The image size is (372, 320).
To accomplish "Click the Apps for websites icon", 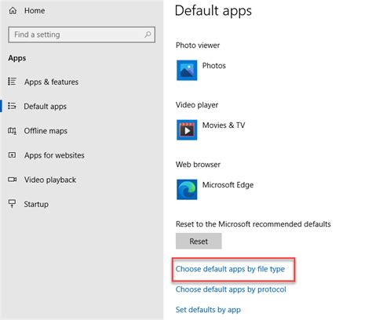I will (12, 155).
